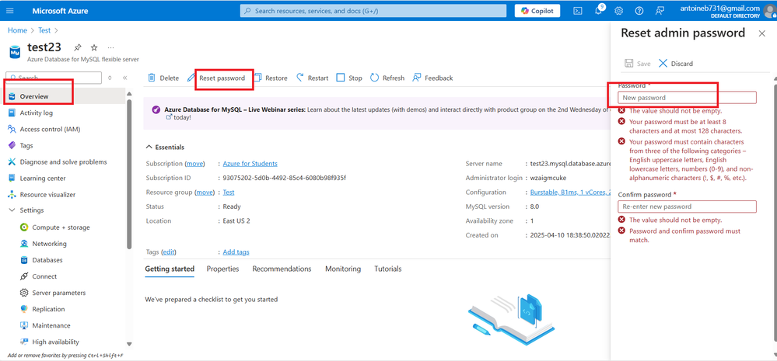This screenshot has width=777, height=361.
Task: Go to Home breadcrumb
Action: (17, 30)
